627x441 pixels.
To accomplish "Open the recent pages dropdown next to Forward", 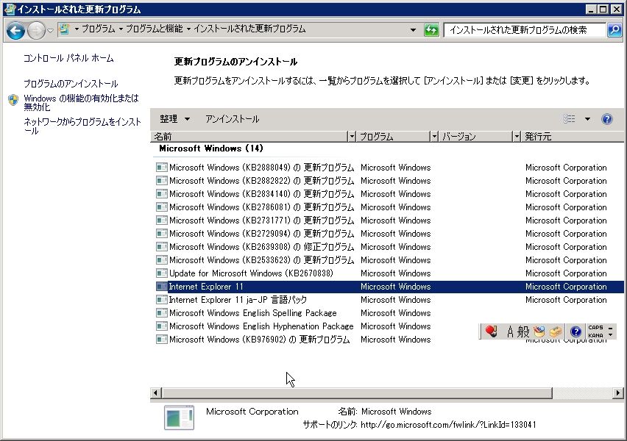I will 50,30.
